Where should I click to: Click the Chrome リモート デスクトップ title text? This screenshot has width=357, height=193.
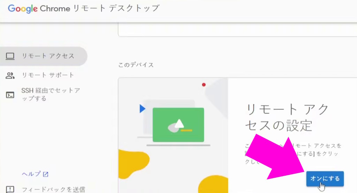click(x=100, y=8)
